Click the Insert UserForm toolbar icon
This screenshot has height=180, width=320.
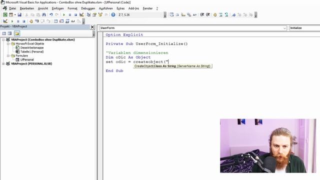(11, 14)
